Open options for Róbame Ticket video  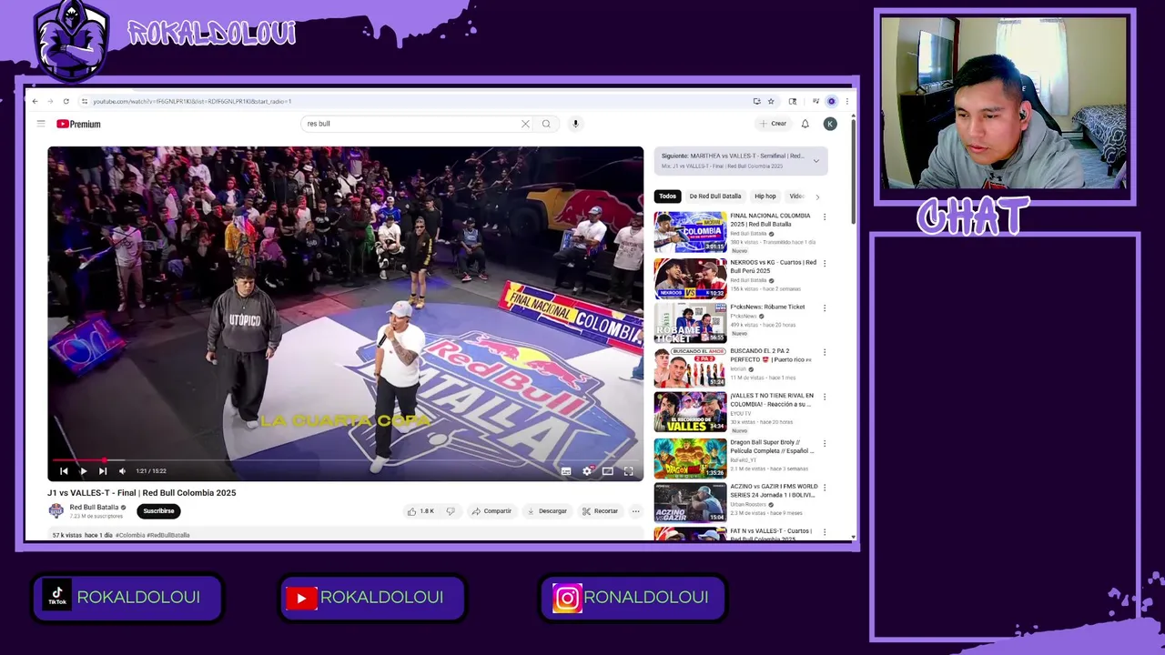pos(825,308)
